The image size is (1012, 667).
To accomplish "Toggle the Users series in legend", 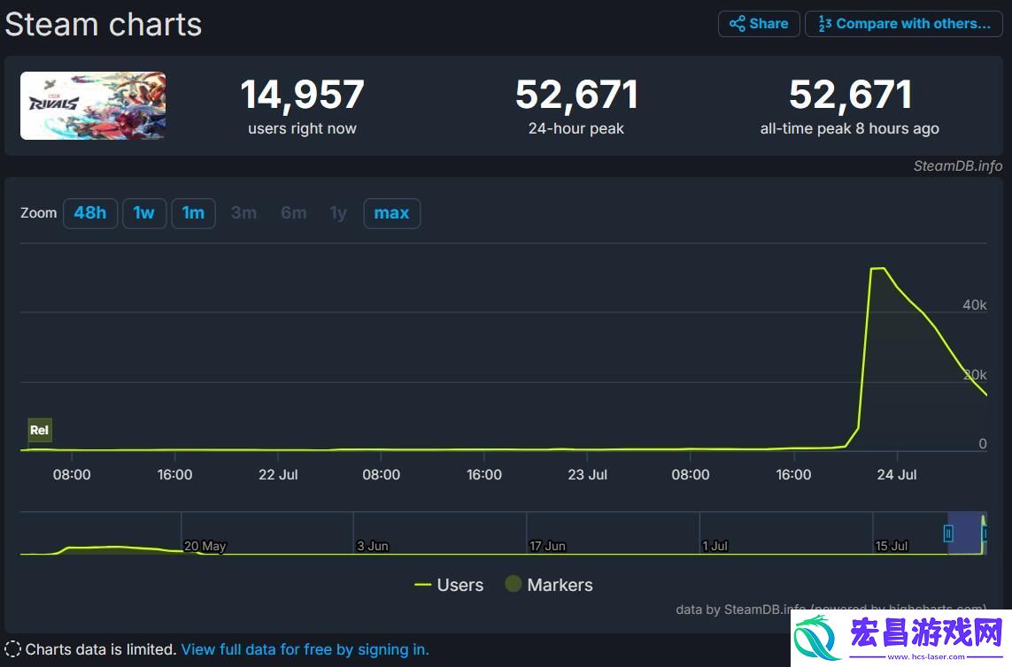I will tap(449, 585).
